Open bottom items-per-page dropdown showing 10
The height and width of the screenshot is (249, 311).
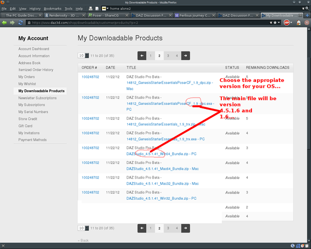(x=83, y=228)
